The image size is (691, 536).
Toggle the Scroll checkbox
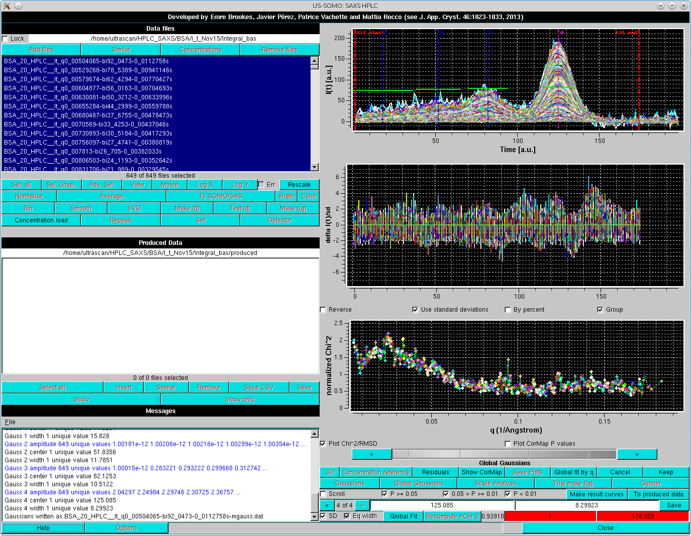pyautogui.click(x=323, y=494)
